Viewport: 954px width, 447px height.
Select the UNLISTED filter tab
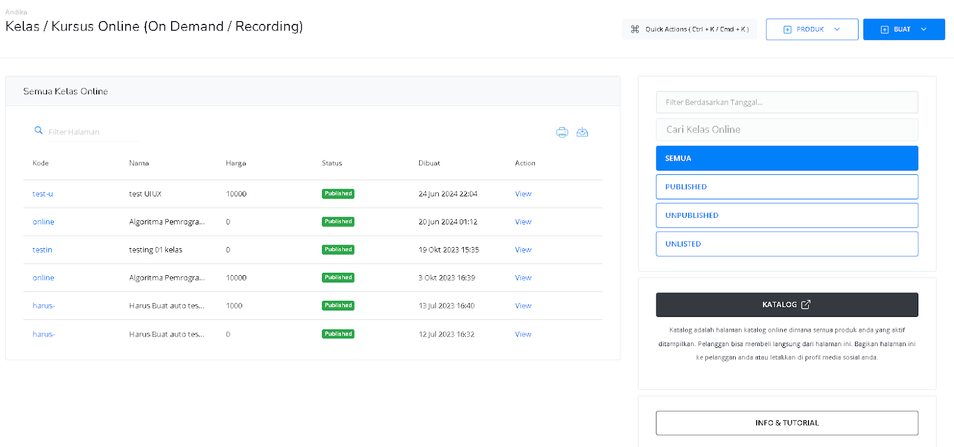point(787,244)
